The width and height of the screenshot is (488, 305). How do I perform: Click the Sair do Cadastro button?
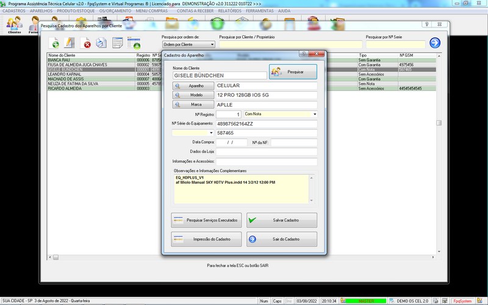click(282, 239)
